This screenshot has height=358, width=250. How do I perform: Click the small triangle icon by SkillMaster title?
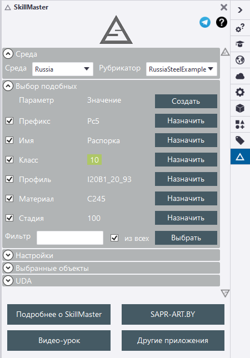tap(8, 8)
